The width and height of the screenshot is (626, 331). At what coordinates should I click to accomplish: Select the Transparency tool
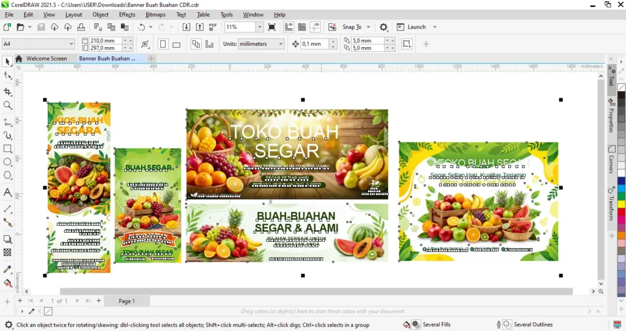click(x=7, y=252)
